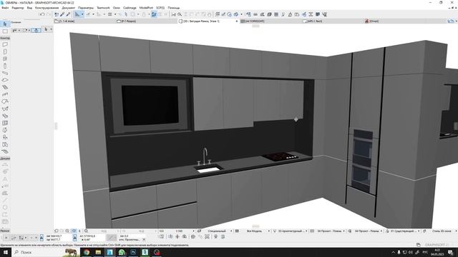
Task: Select the Circle tool
Action: [x=5, y=208]
